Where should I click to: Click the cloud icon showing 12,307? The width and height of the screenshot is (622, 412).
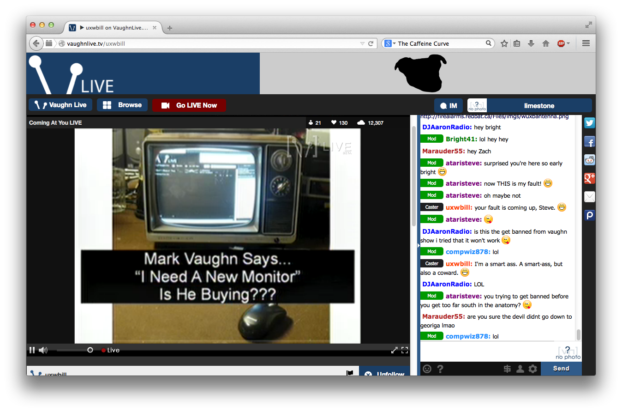point(361,123)
